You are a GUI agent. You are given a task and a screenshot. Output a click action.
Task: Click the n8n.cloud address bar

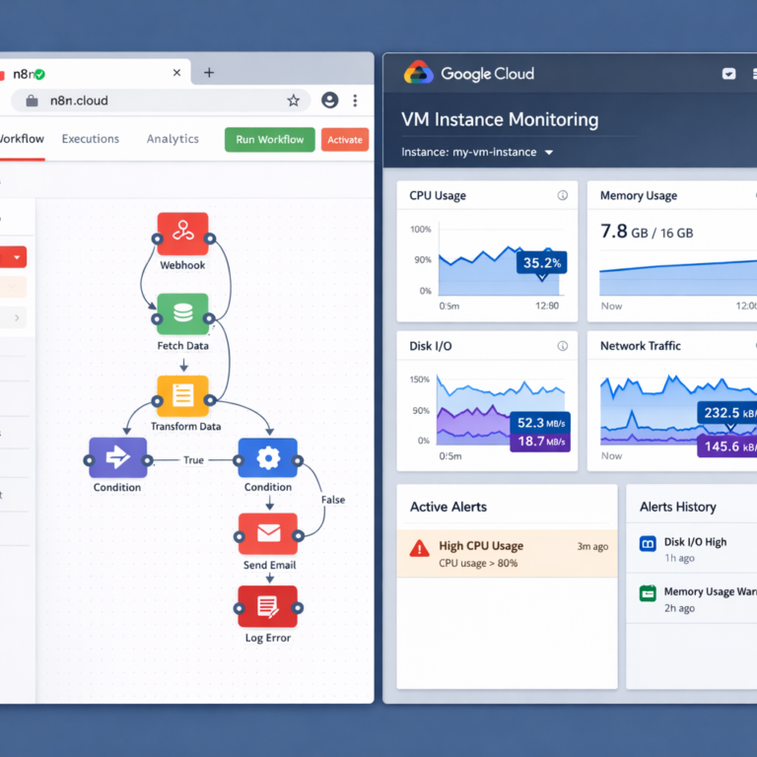pyautogui.click(x=161, y=101)
